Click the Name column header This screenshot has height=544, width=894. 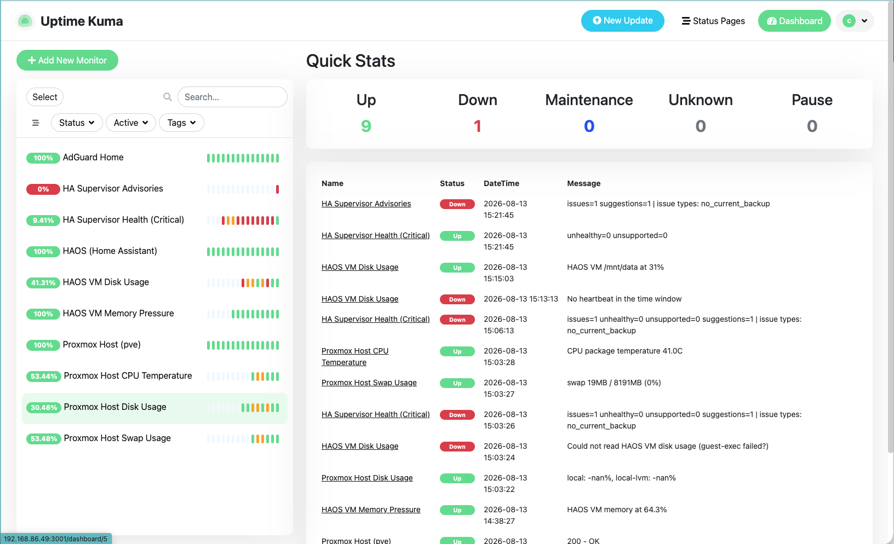(x=333, y=183)
